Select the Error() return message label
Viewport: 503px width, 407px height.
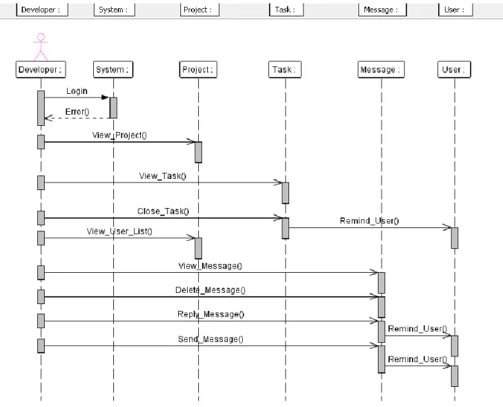pyautogui.click(x=77, y=112)
